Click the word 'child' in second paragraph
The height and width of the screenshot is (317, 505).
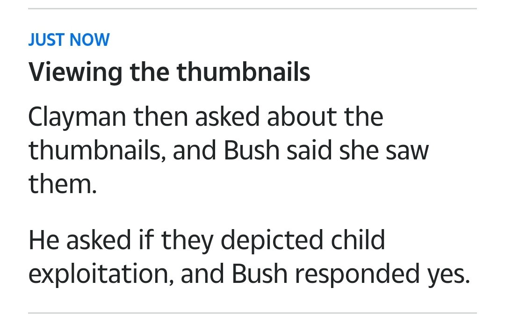(358, 239)
